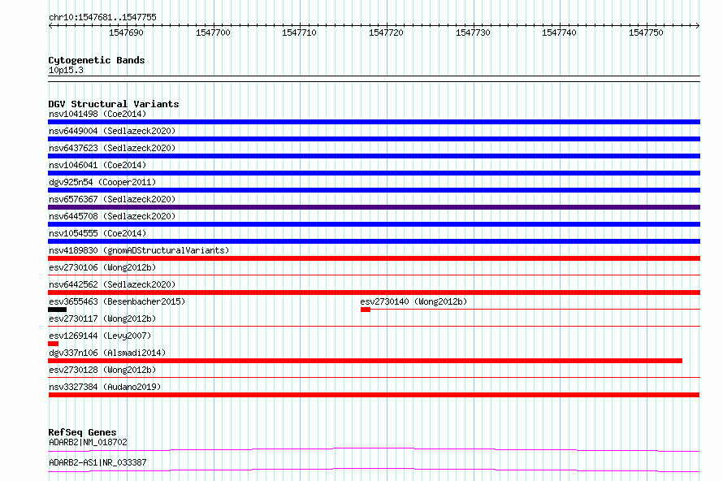723x481 pixels.
Task: Open the esv2730128 (Wong2012b) label
Action: [x=102, y=370]
